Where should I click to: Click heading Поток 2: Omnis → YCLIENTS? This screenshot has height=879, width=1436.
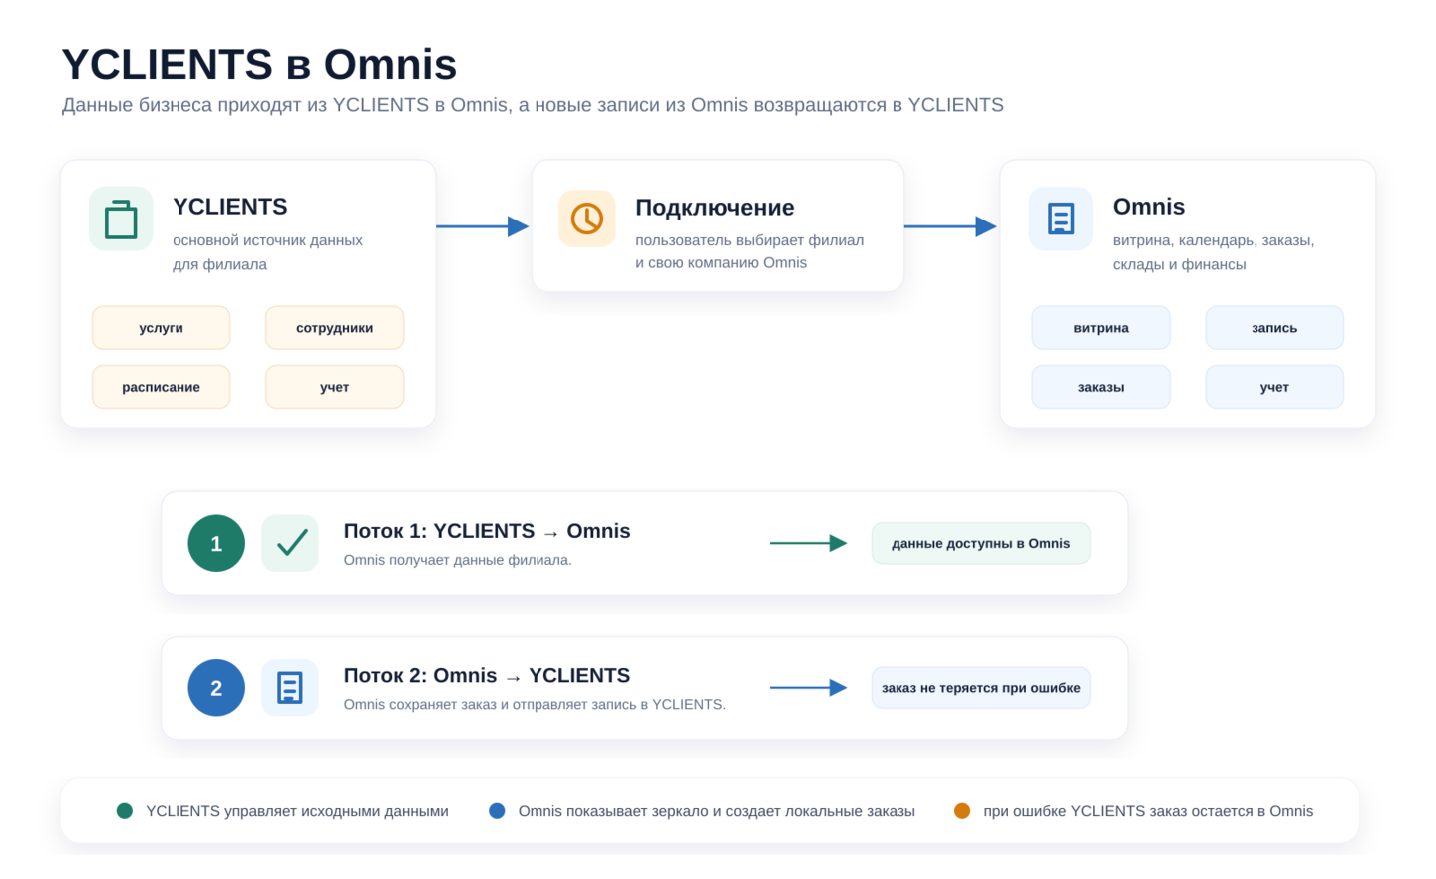pyautogui.click(x=487, y=676)
